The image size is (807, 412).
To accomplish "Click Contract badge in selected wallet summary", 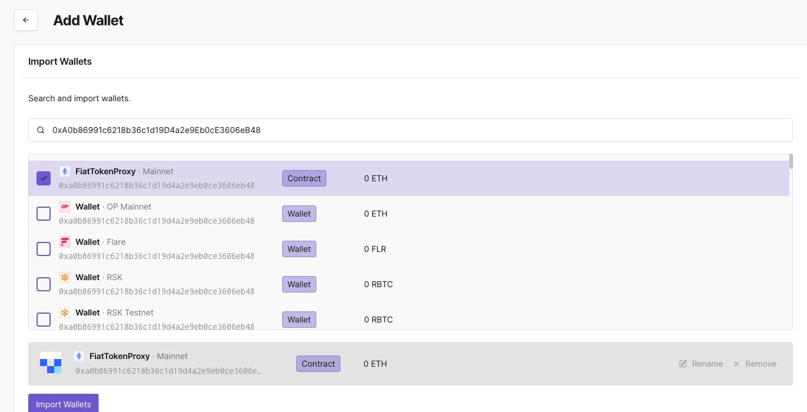I will [x=318, y=364].
